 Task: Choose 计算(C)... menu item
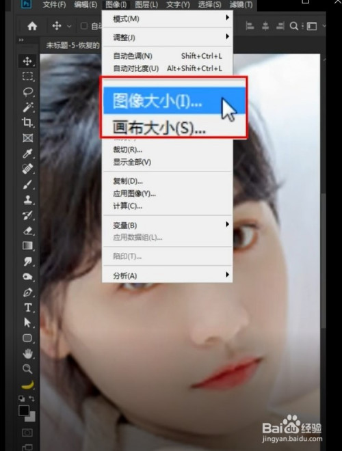[x=168, y=206]
